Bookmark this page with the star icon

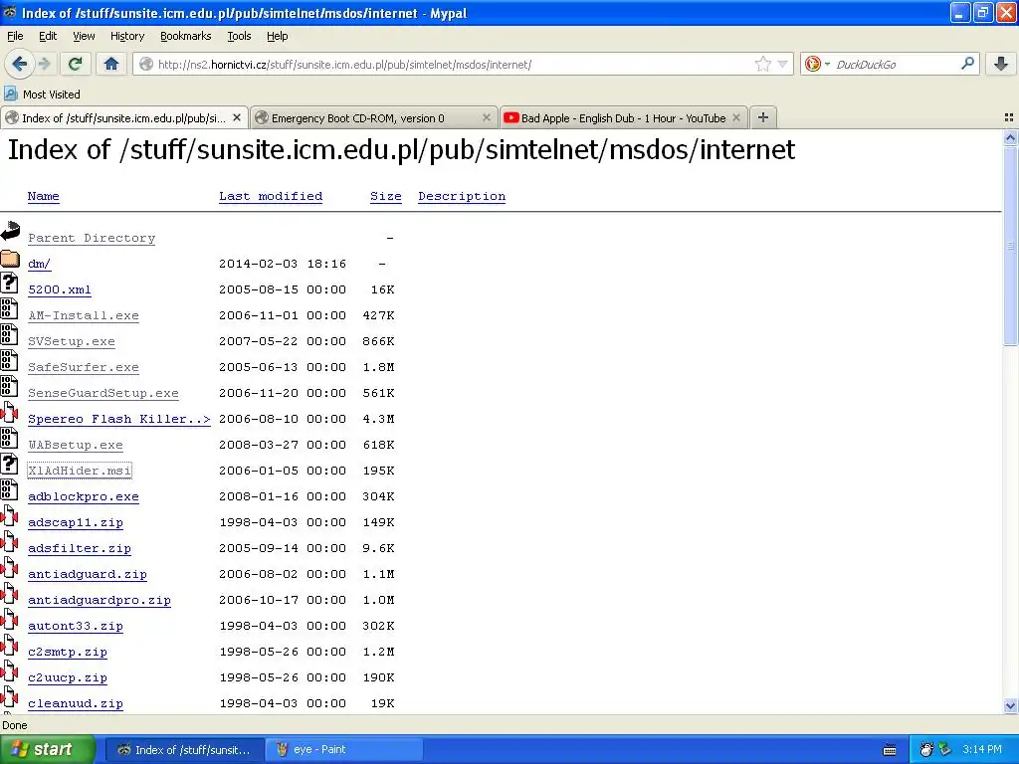[762, 64]
